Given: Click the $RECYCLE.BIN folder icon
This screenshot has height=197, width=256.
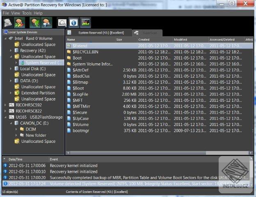Looking at the screenshot, I should (x=69, y=52).
